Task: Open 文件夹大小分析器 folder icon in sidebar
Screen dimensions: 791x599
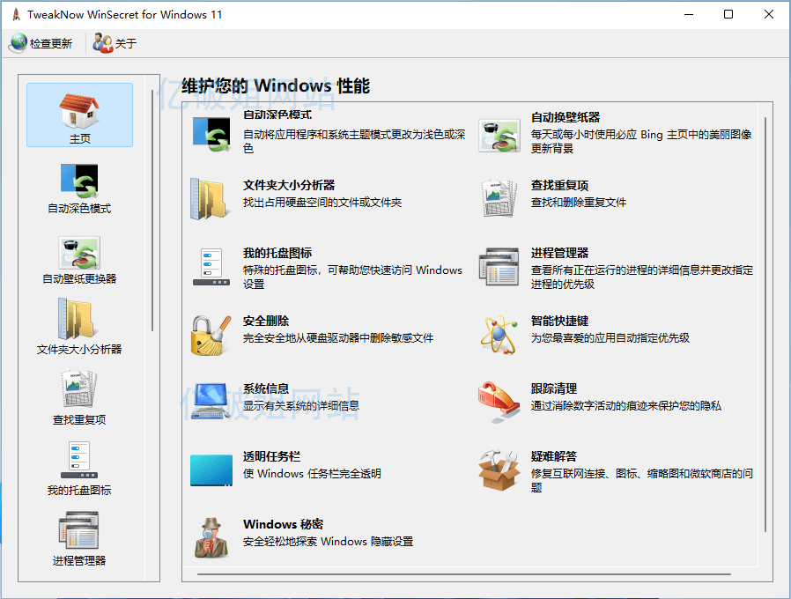Action: tap(79, 322)
